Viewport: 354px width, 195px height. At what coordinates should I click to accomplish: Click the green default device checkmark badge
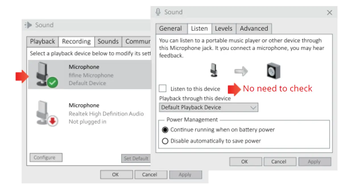(x=52, y=83)
